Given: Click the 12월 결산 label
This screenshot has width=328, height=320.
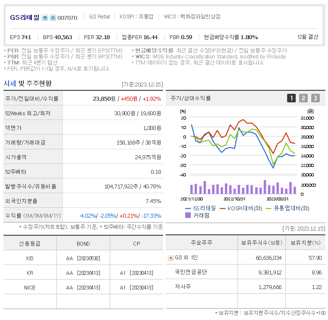Looking at the screenshot, I should point(308,37).
